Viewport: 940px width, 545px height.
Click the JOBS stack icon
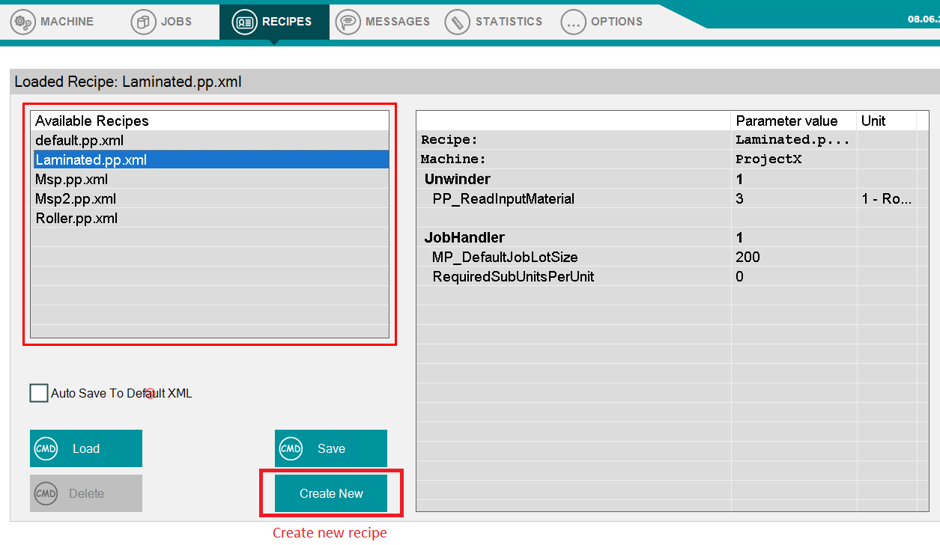pos(142,22)
